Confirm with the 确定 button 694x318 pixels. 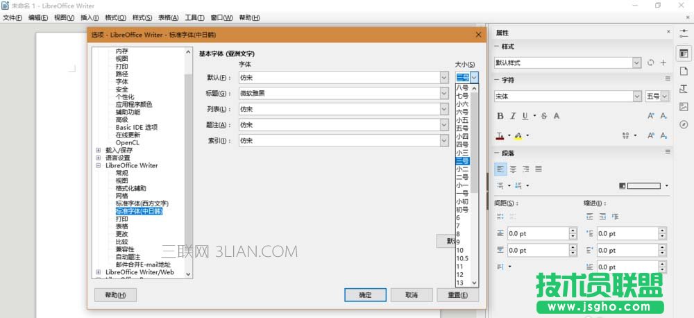pyautogui.click(x=365, y=295)
